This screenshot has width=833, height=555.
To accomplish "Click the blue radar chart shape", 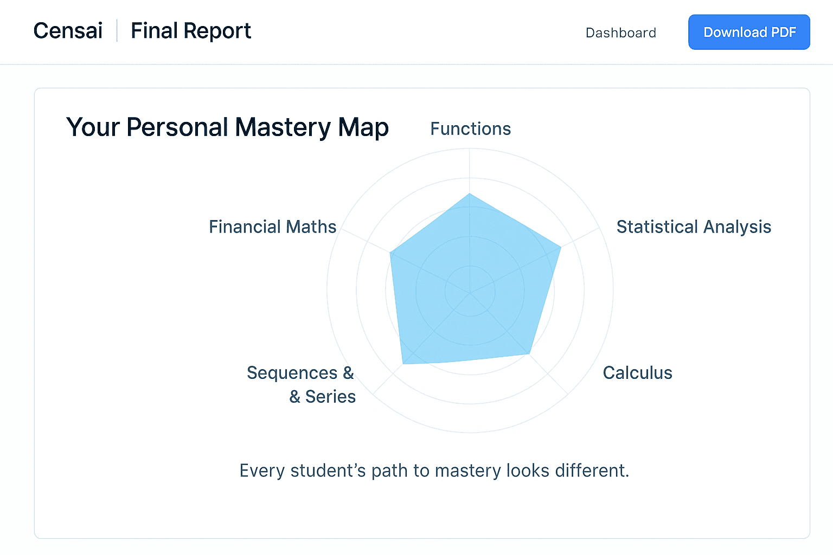I will [x=470, y=282].
